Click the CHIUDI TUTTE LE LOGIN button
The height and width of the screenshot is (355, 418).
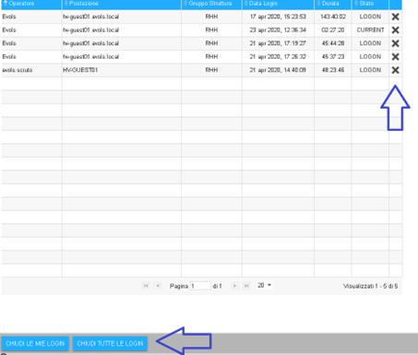[110, 343]
